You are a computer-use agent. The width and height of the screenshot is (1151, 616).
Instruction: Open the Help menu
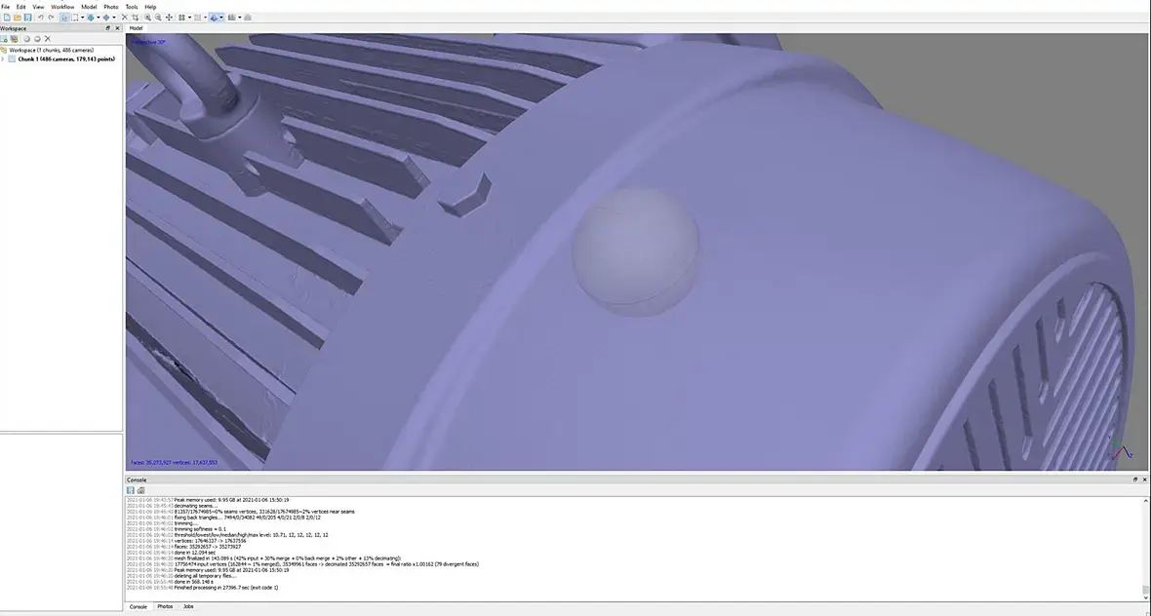click(x=150, y=7)
